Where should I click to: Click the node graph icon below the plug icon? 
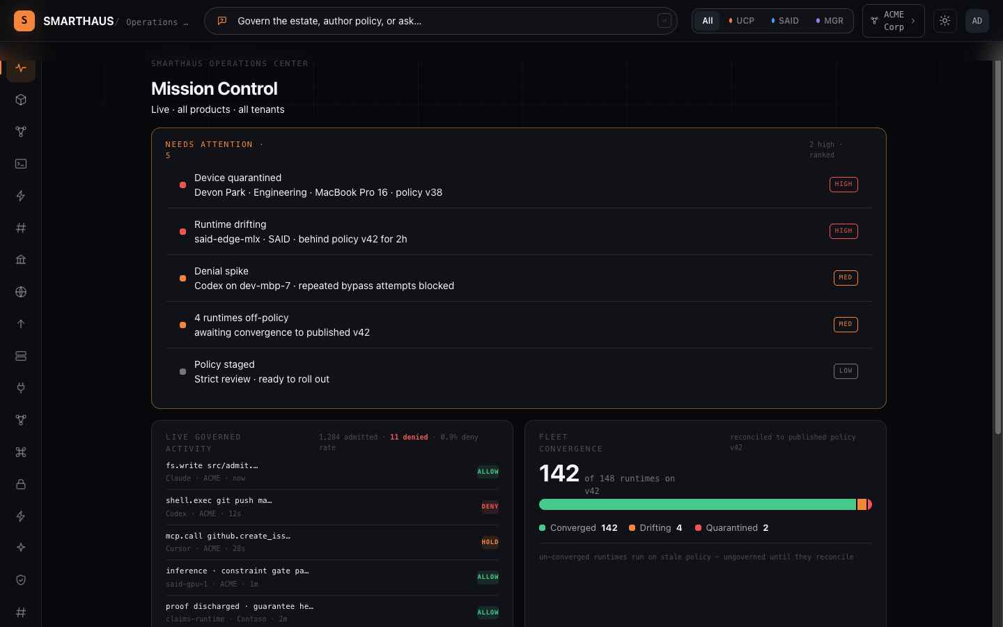click(x=21, y=420)
